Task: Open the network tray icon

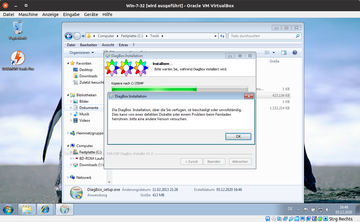Action: click(x=321, y=209)
